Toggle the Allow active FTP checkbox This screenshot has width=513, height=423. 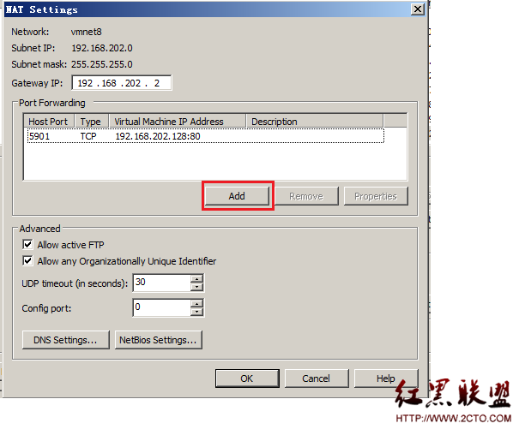point(27,244)
